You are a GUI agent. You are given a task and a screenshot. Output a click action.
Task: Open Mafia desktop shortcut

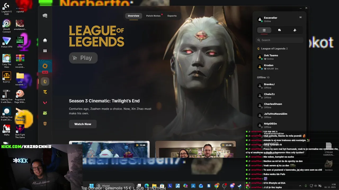7,130
